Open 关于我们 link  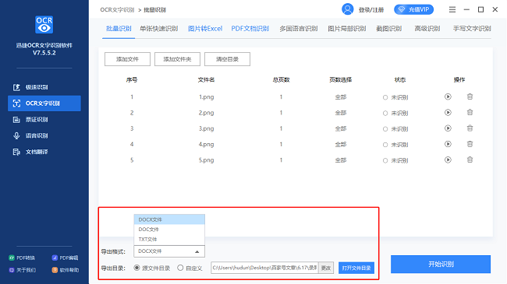pos(22,270)
